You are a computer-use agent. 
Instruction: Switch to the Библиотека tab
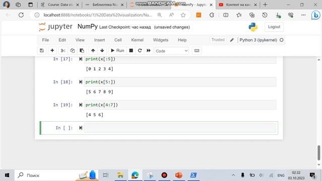pyautogui.click(x=104, y=5)
